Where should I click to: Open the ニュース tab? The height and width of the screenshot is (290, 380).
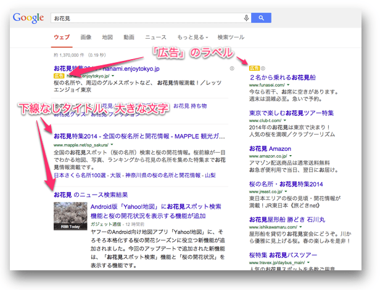tap(156, 37)
